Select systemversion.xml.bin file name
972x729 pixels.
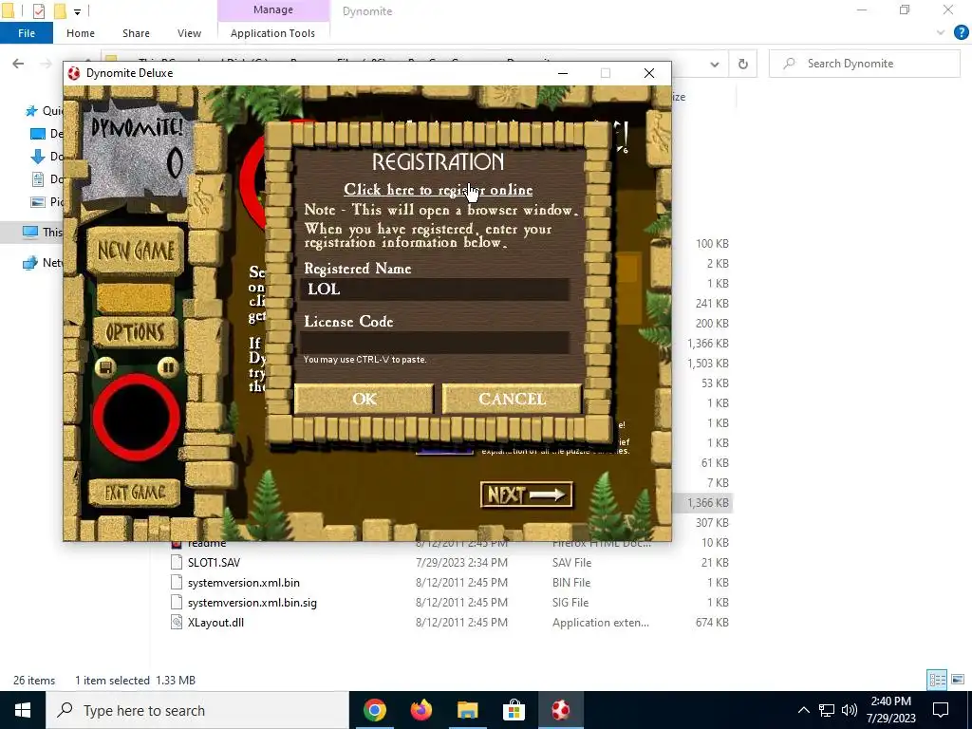click(244, 583)
